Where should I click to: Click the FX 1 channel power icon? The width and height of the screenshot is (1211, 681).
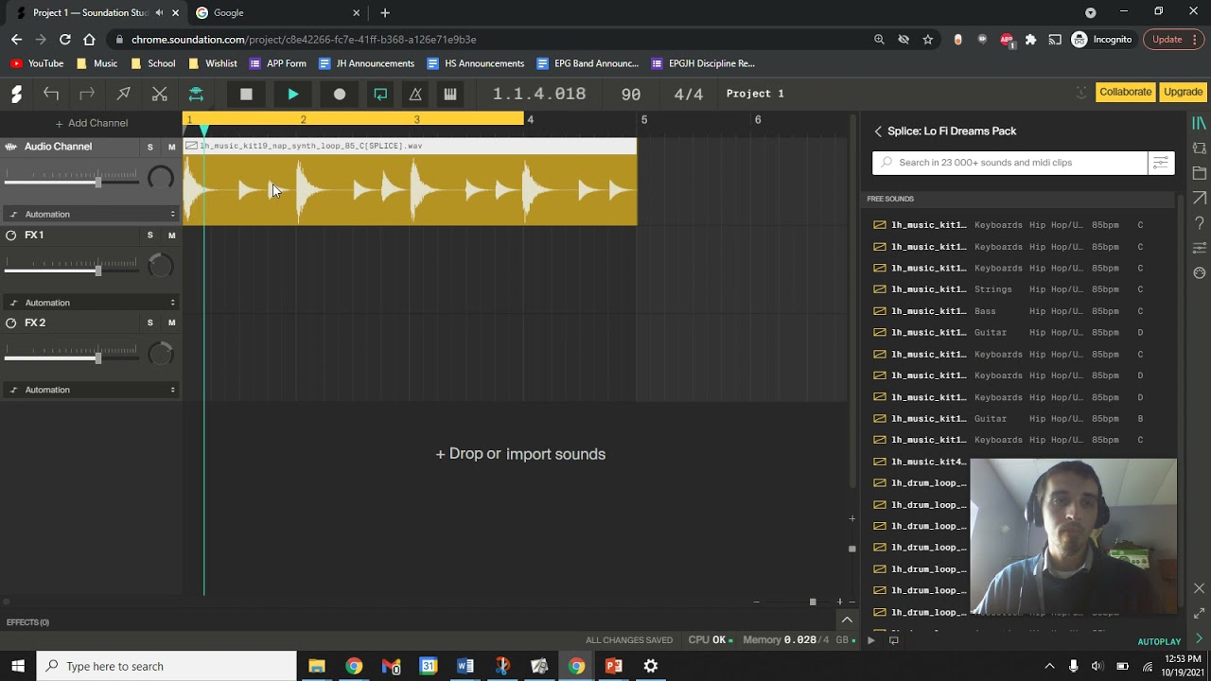click(x=11, y=235)
